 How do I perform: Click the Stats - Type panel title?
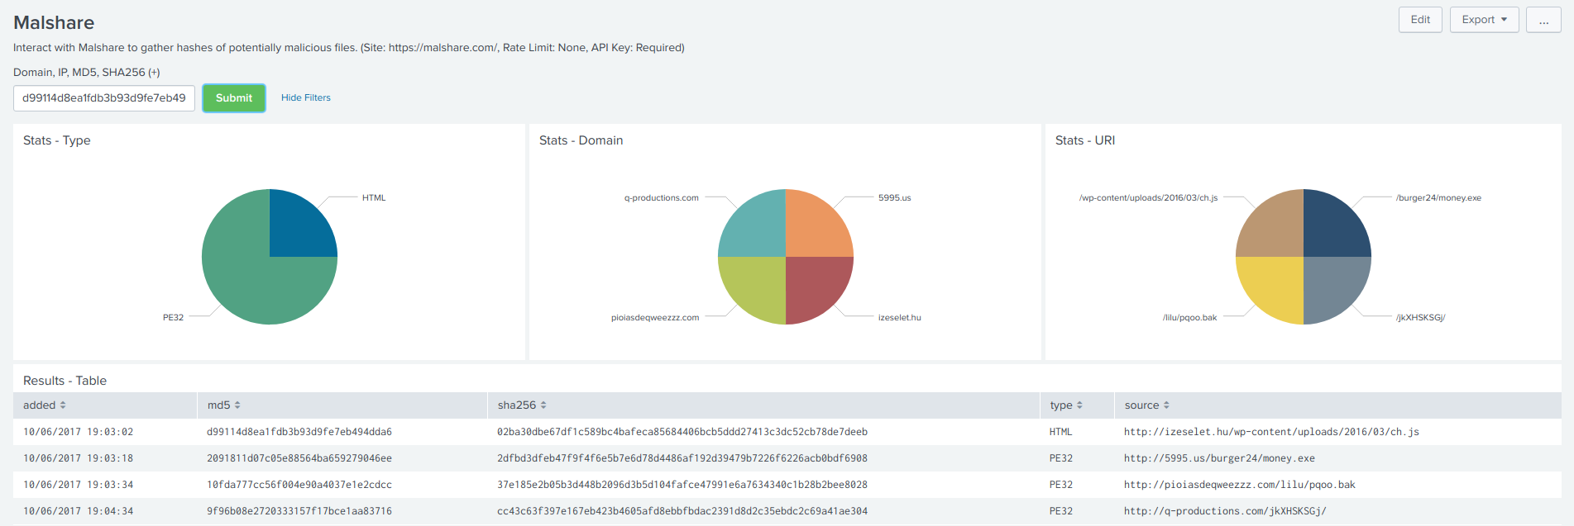tap(57, 140)
